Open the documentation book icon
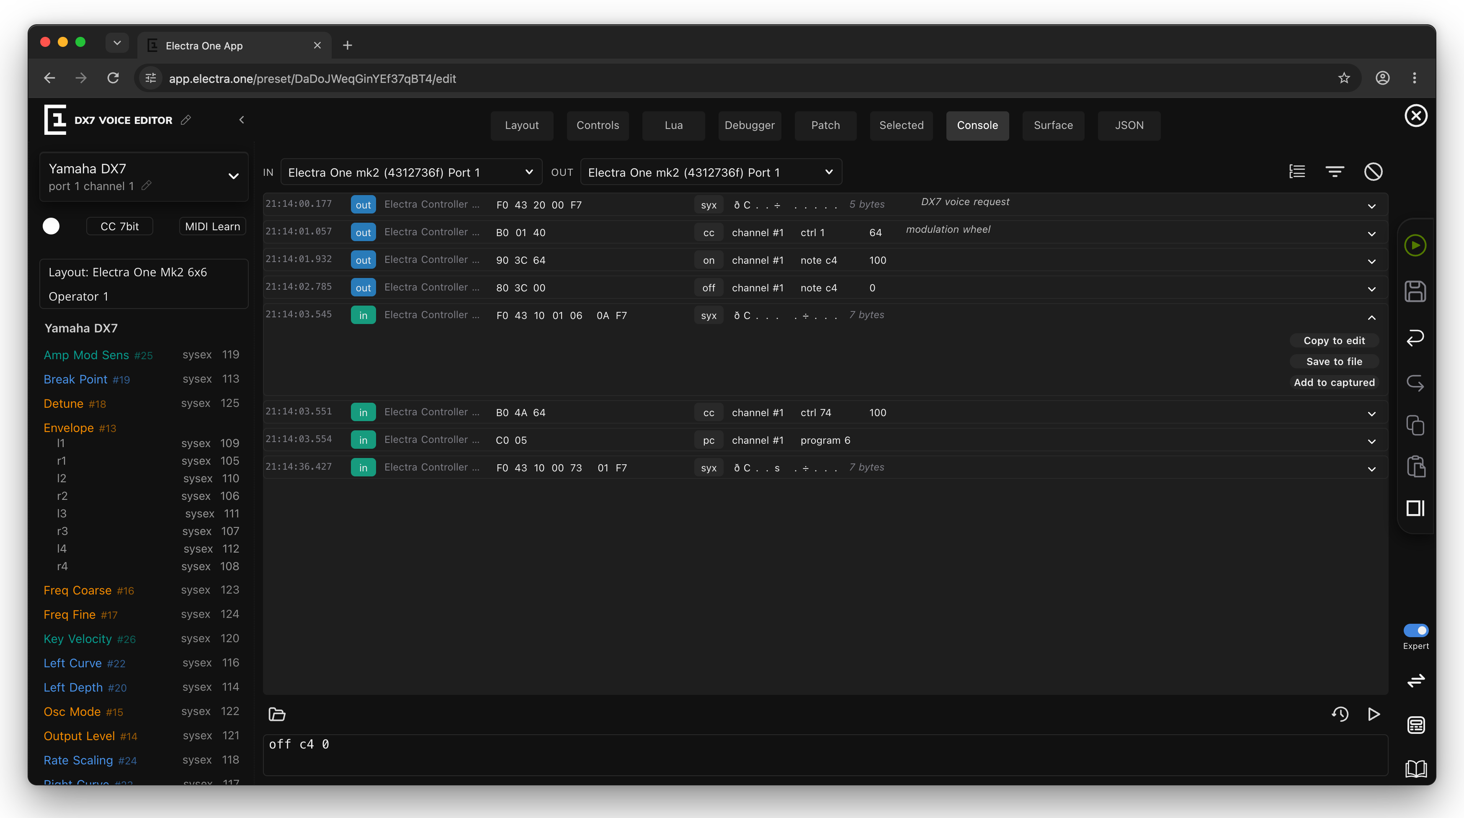The height and width of the screenshot is (818, 1464). pyautogui.click(x=1416, y=769)
